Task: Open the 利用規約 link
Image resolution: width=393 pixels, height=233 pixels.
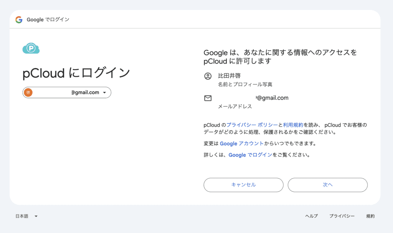Action: [x=293, y=125]
